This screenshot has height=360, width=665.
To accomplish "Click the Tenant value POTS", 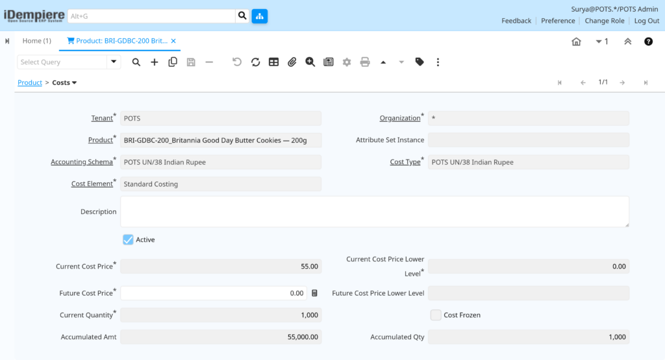I will (x=221, y=118).
